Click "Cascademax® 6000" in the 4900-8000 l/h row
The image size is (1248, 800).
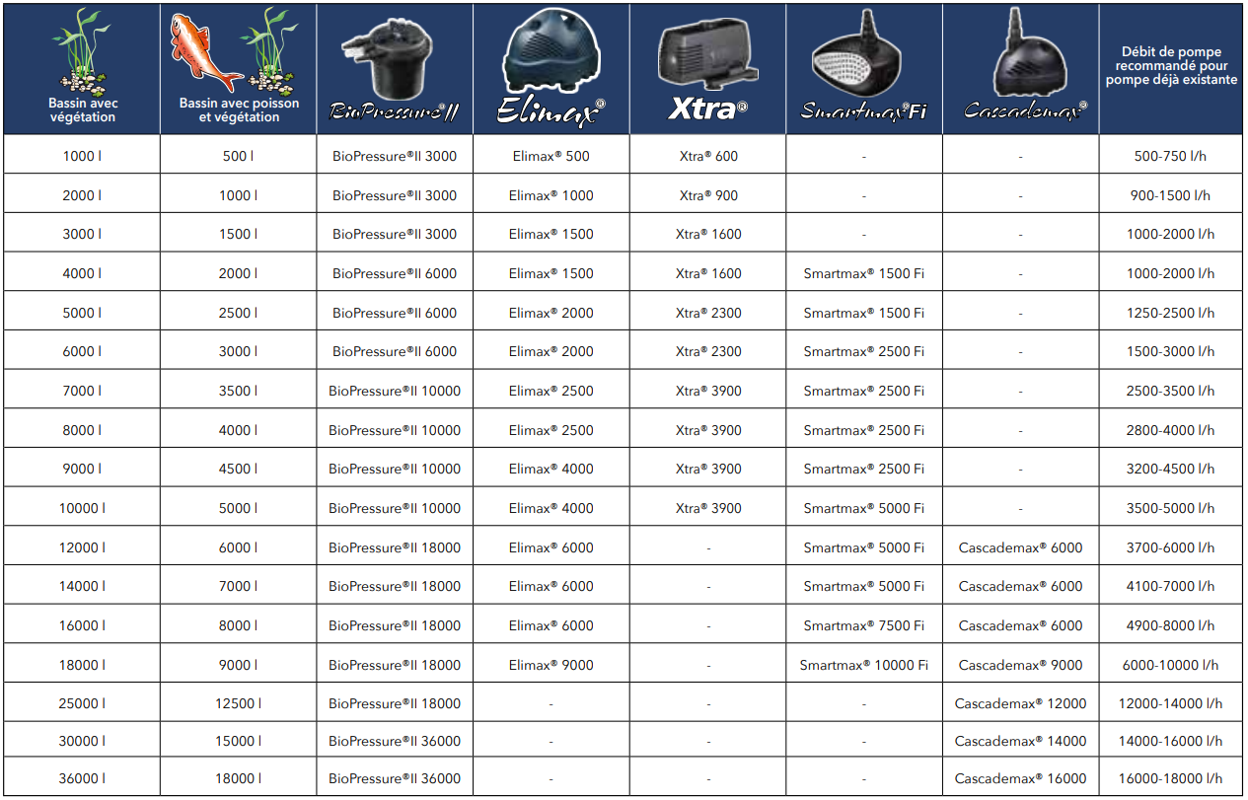click(1021, 625)
